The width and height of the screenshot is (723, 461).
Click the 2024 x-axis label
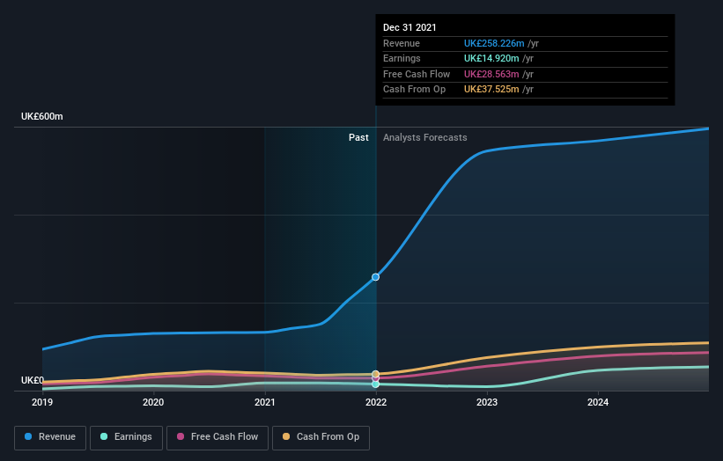[598, 403]
